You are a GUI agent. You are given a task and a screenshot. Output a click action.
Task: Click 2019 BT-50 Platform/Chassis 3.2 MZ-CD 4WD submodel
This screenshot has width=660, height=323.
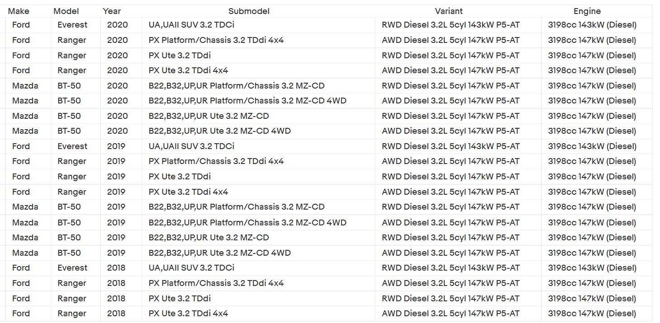[x=247, y=222]
